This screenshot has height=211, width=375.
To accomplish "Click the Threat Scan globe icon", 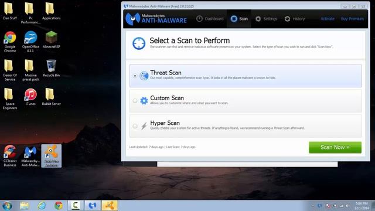I will pyautogui.click(x=144, y=76).
